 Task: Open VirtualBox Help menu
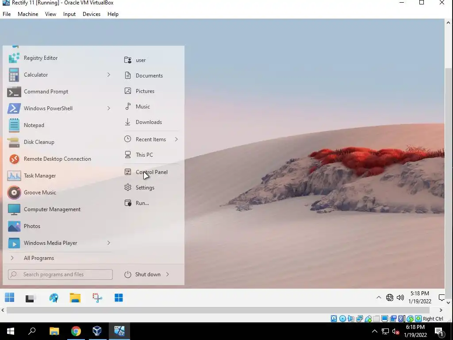(113, 14)
